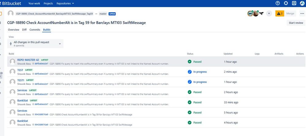
Task: Open the TEST1 build link
Action: [21, 80]
